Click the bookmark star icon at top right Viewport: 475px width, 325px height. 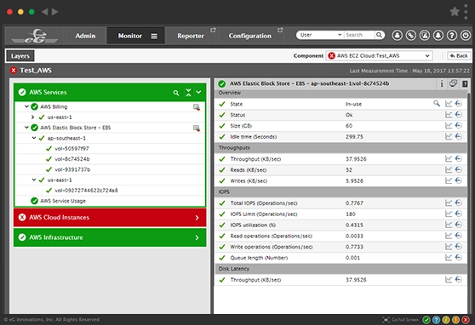pyautogui.click(x=455, y=12)
